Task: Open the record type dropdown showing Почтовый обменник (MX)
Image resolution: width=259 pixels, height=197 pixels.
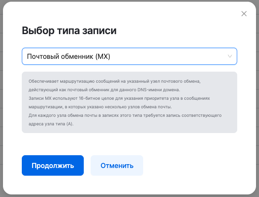Action: point(129,56)
